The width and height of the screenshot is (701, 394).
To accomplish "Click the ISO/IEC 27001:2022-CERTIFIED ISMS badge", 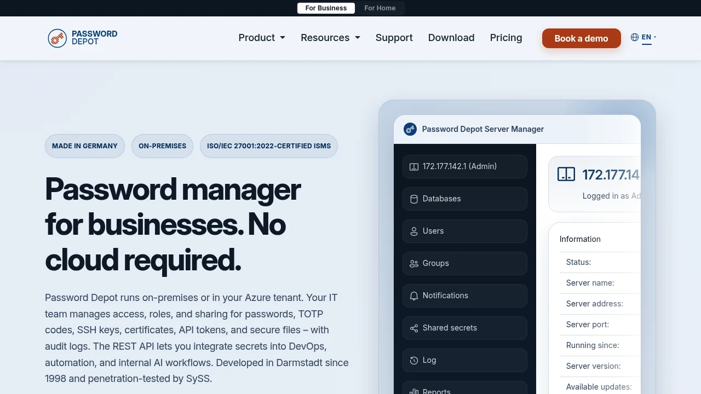I will (x=269, y=146).
